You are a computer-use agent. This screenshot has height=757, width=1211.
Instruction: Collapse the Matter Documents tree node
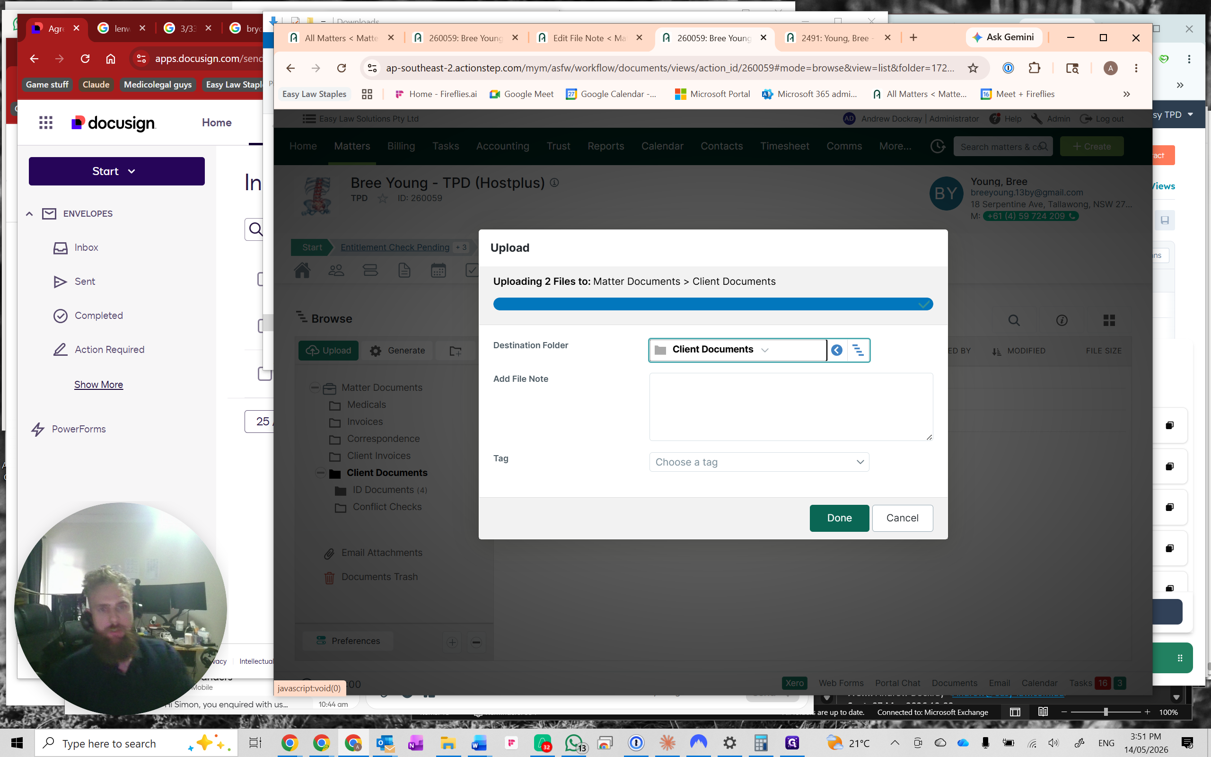pos(314,387)
